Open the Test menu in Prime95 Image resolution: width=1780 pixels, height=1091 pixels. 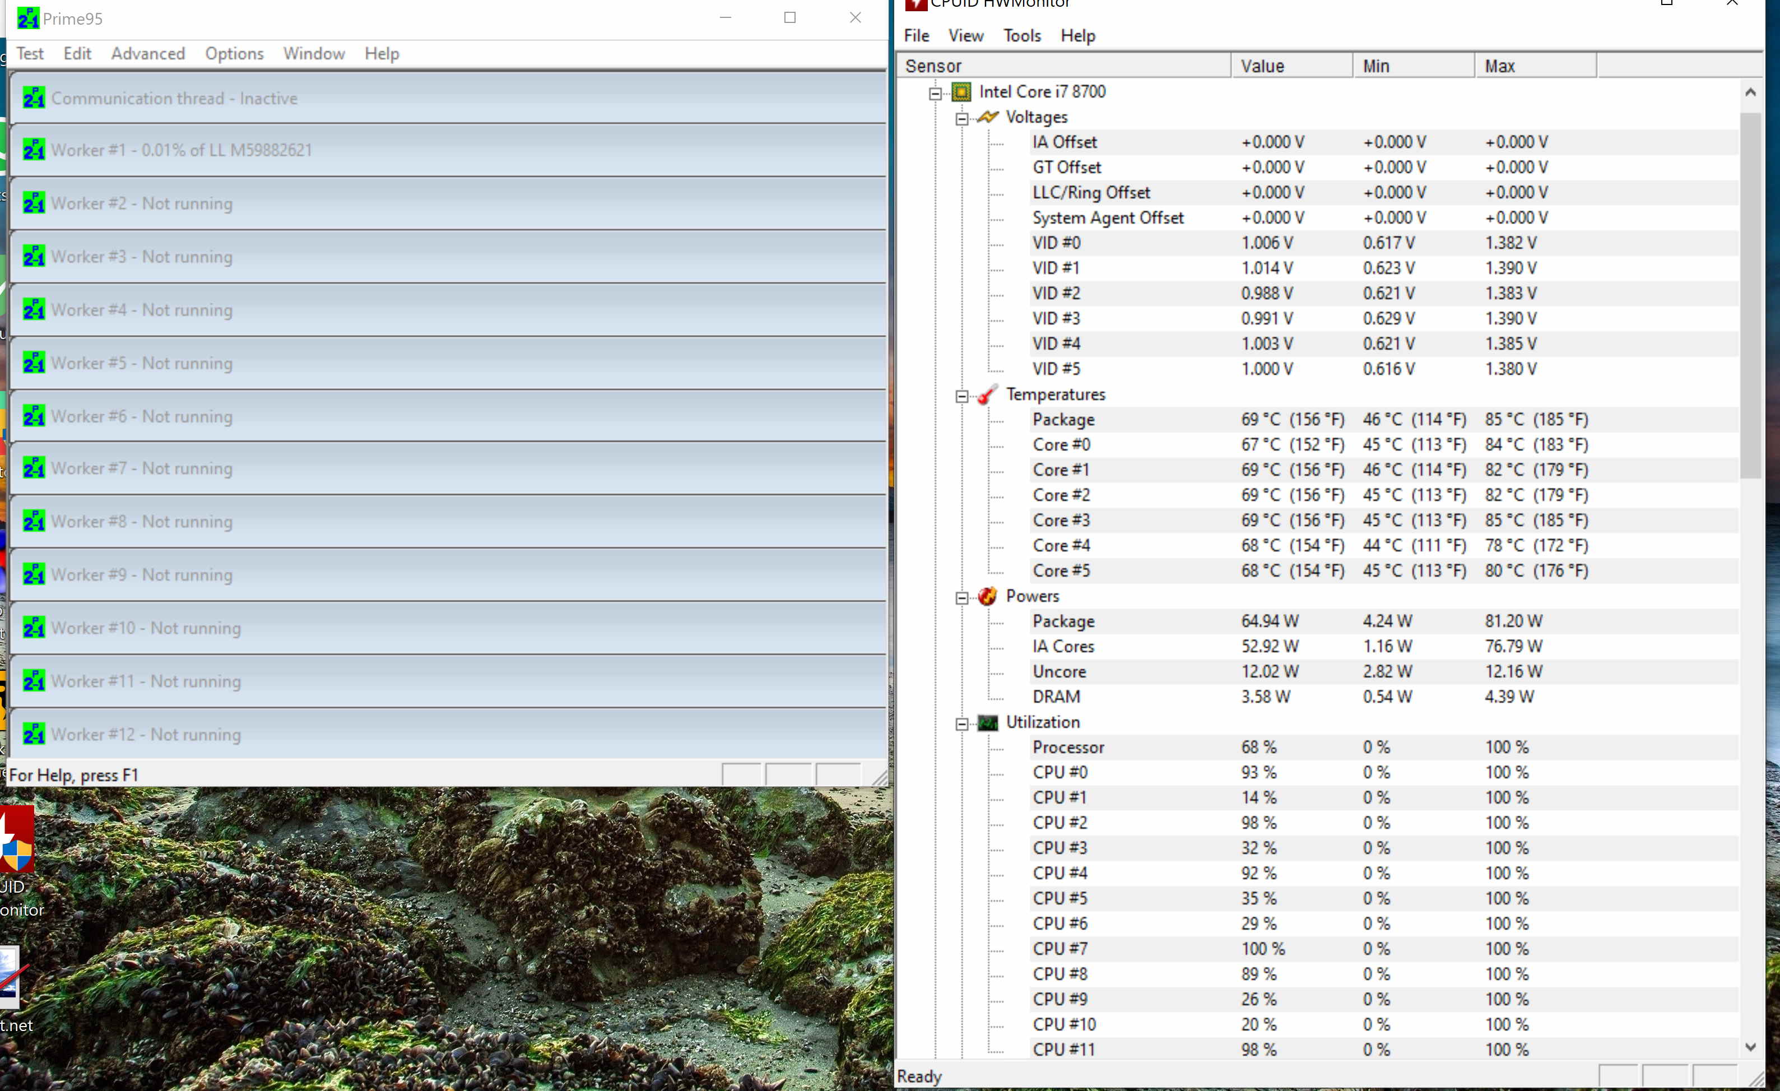click(30, 53)
